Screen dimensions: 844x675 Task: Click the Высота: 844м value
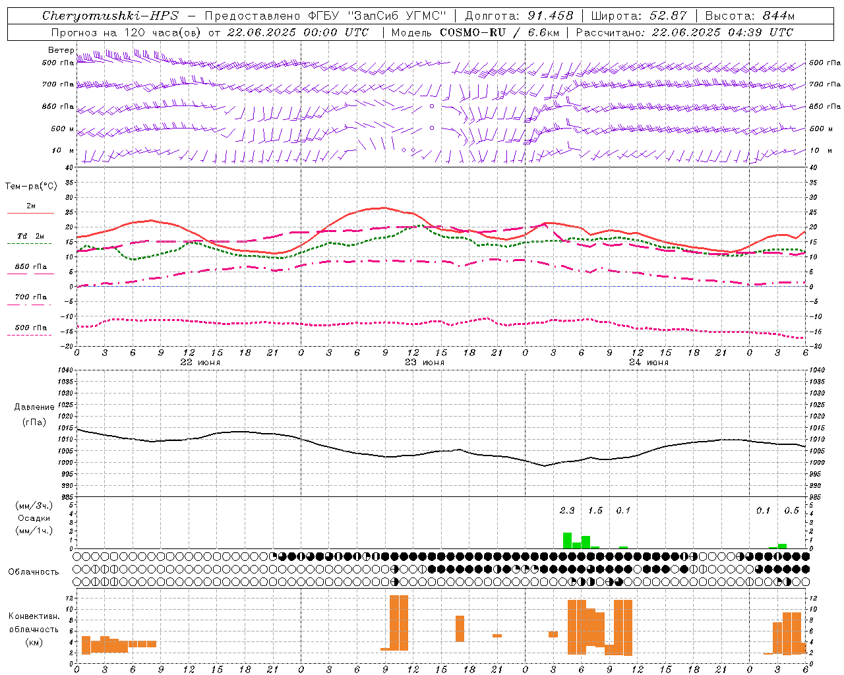click(x=750, y=16)
